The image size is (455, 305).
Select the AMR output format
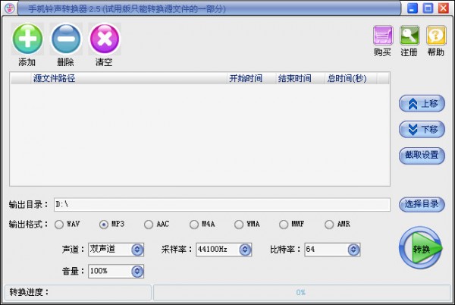(329, 225)
